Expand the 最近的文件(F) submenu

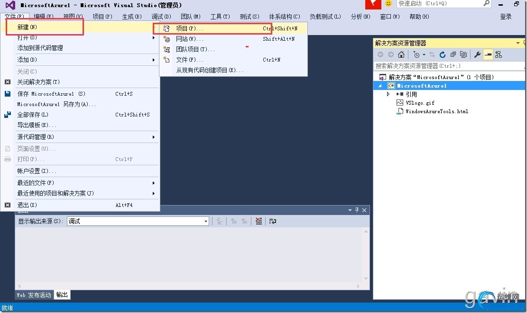80,183
